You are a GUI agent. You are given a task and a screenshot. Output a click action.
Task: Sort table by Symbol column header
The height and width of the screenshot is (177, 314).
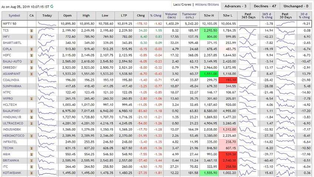pos(14,16)
